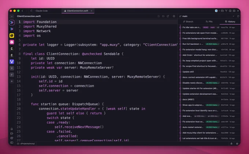Click the folder icon in the title bar

[222, 11]
